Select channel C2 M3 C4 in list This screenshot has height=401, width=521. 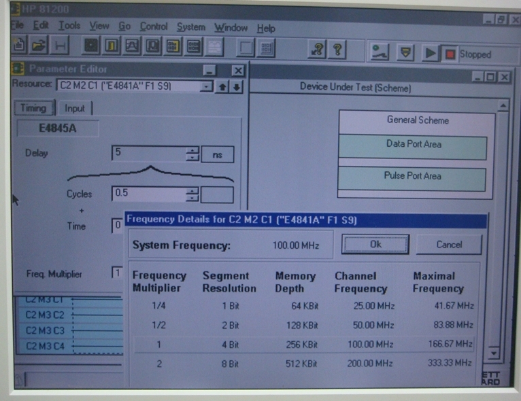45,346
